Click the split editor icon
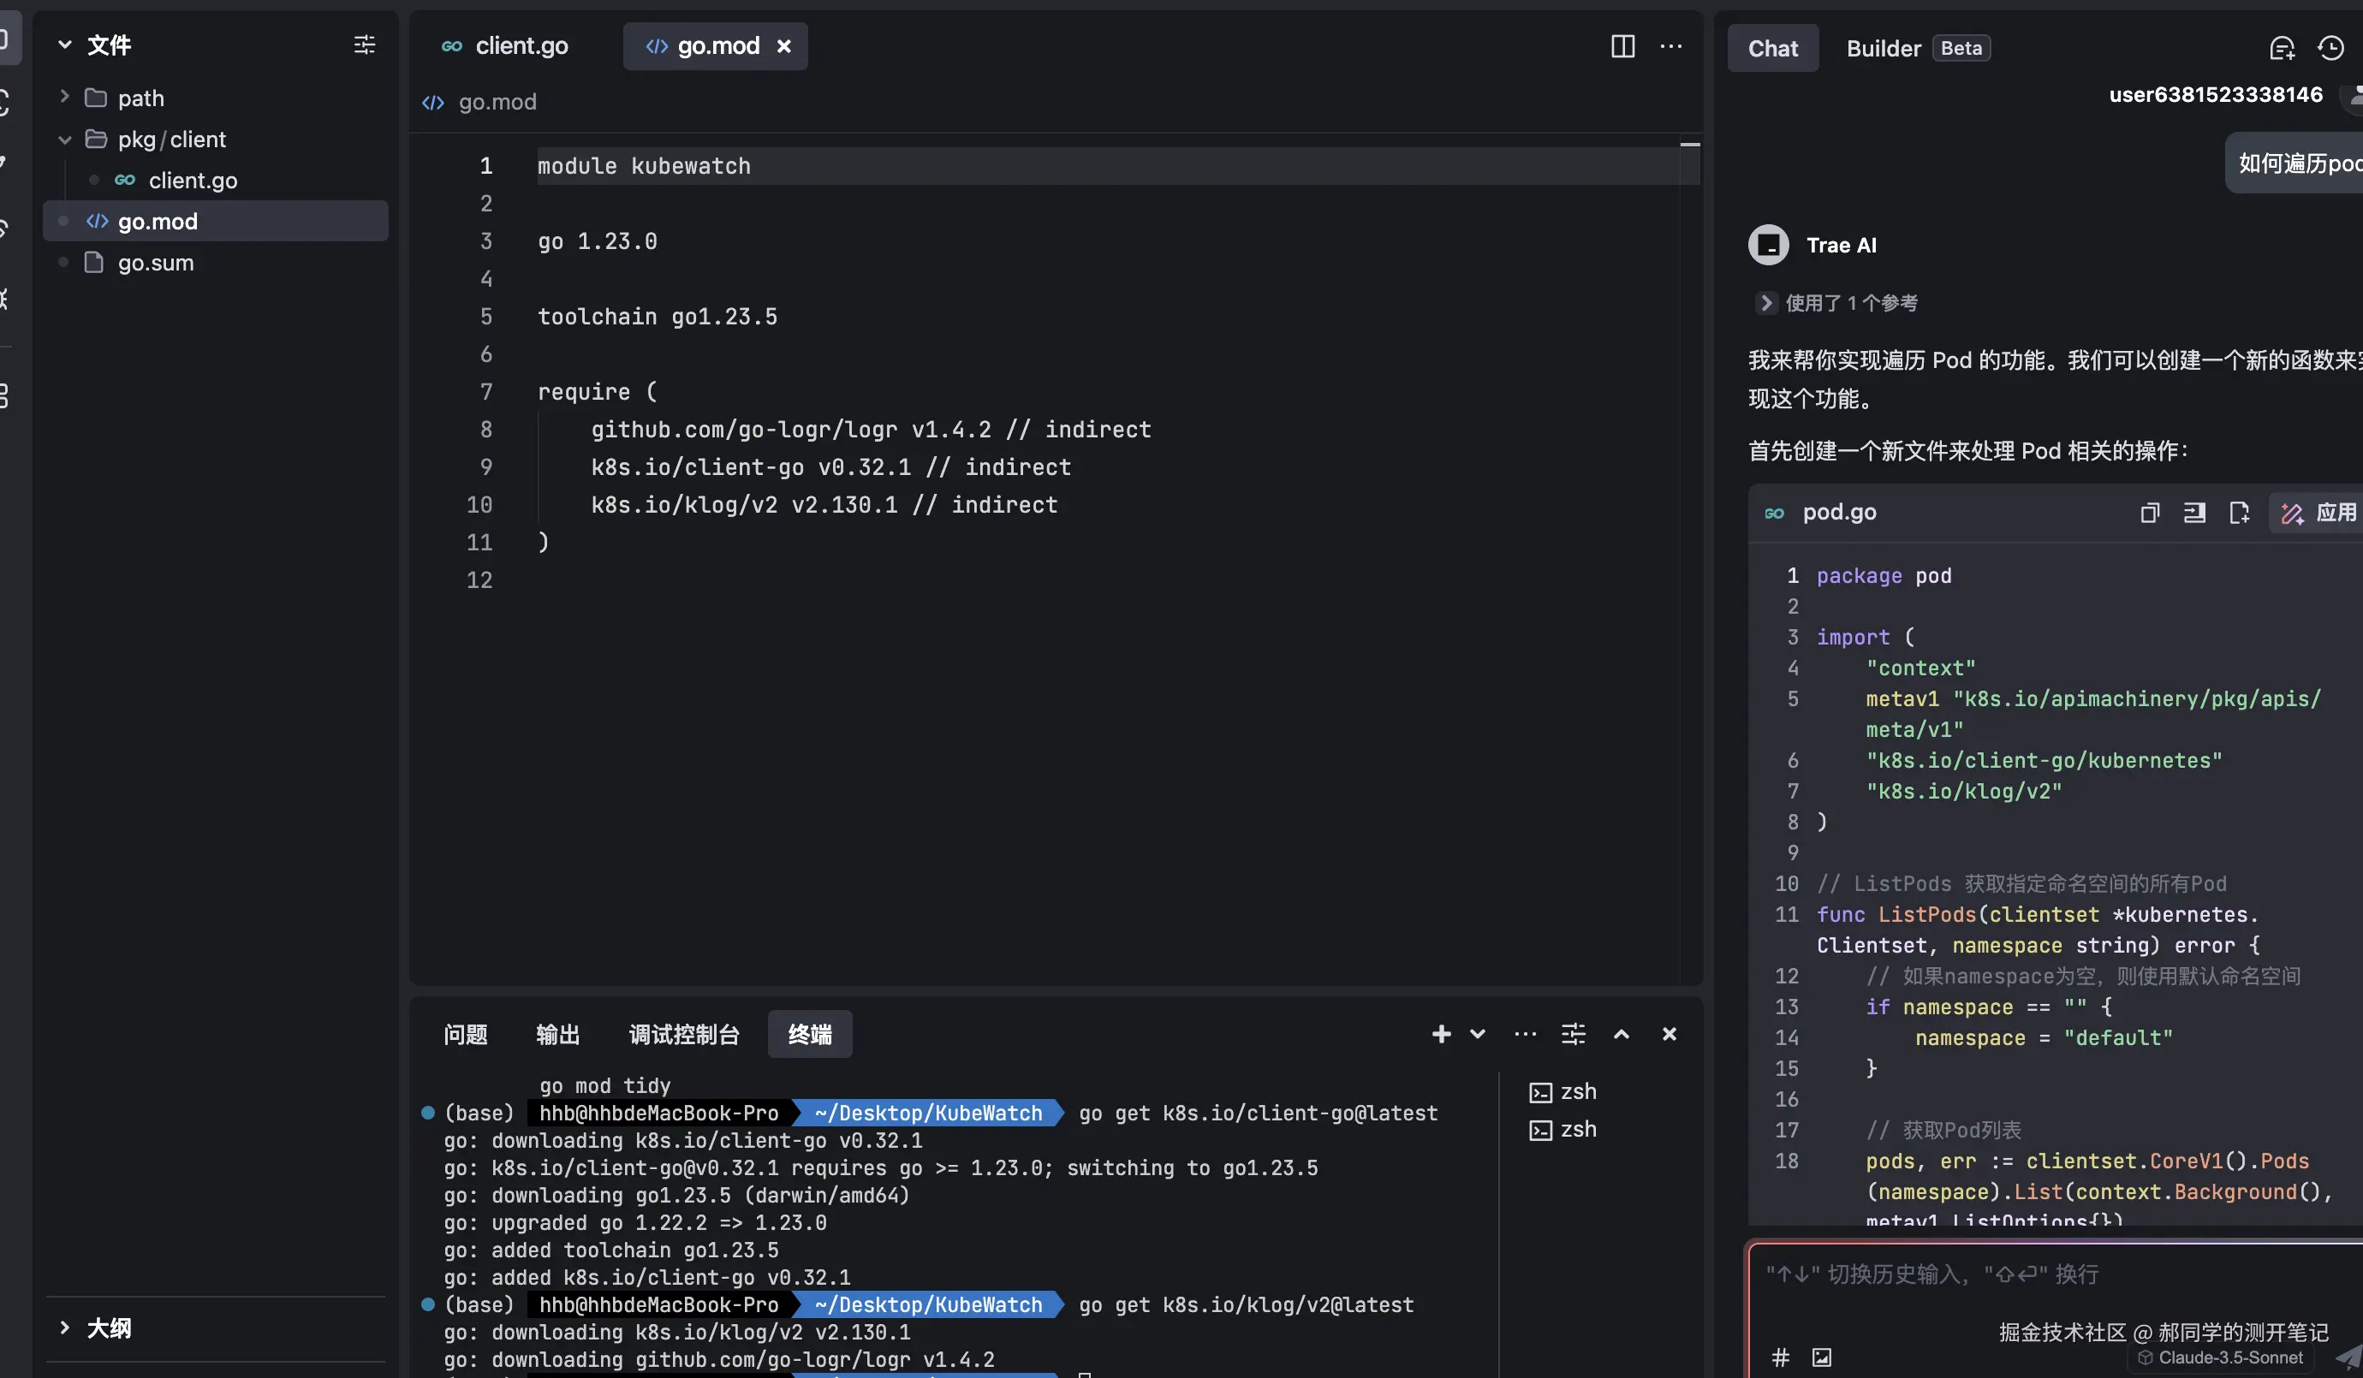2363x1378 pixels. pyautogui.click(x=1622, y=46)
